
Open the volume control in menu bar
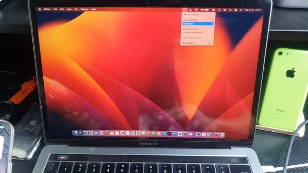214,10
